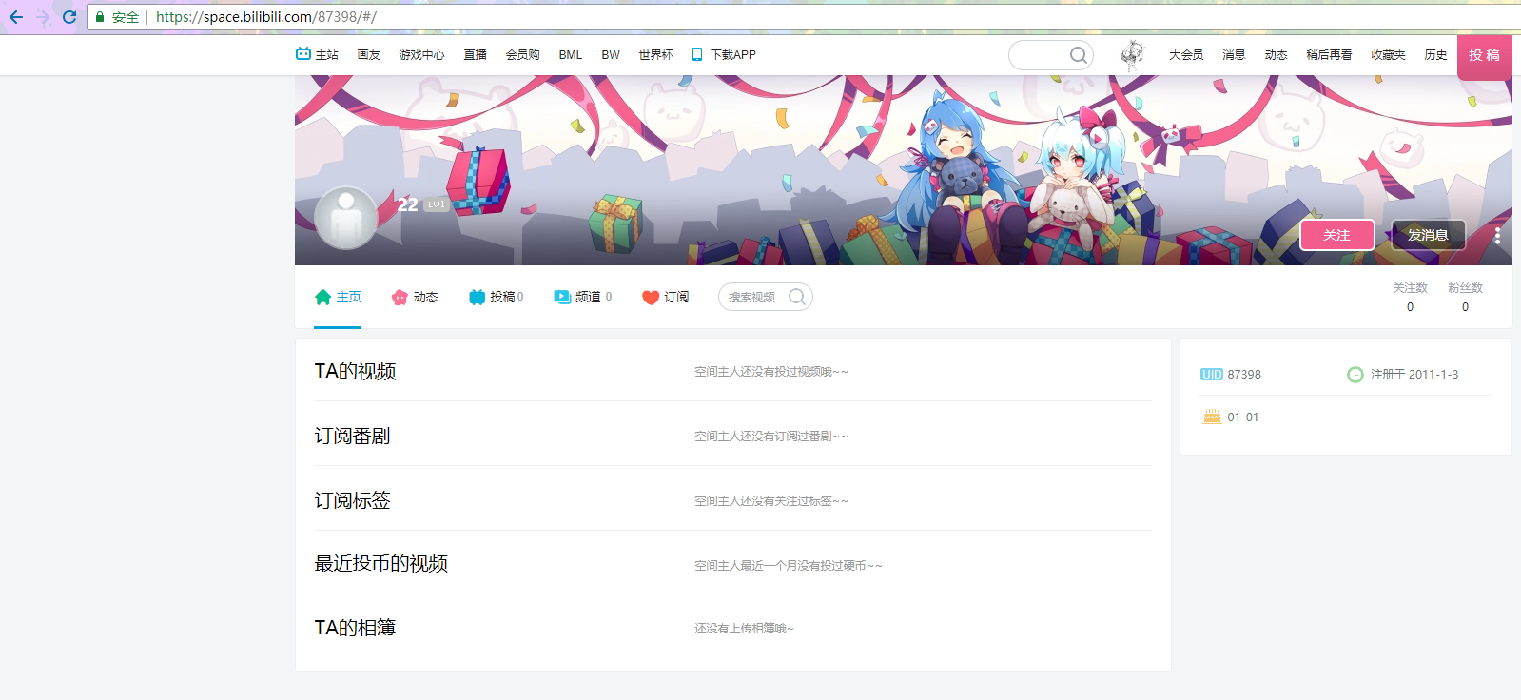Open 稍后再看 watch later
Screen dimensions: 1521x700
[1329, 55]
